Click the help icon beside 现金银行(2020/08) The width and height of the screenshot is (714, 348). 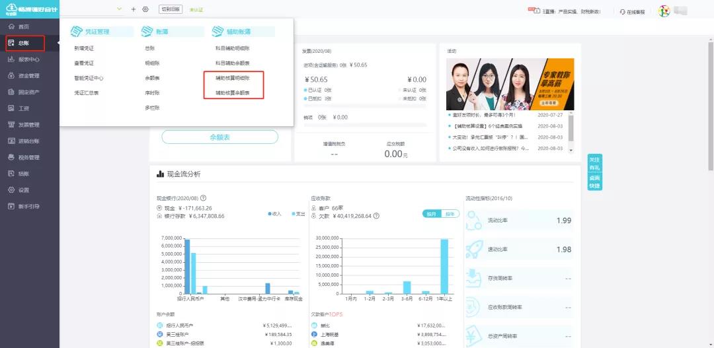(203, 198)
